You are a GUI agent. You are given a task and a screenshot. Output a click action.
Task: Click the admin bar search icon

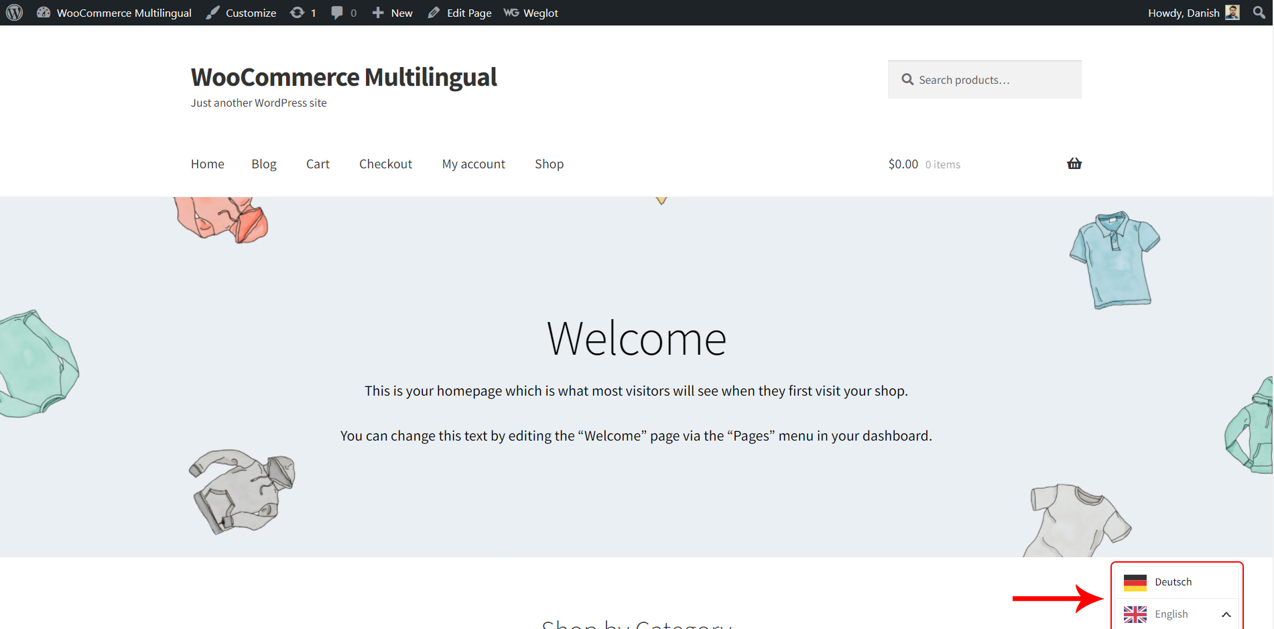point(1259,13)
